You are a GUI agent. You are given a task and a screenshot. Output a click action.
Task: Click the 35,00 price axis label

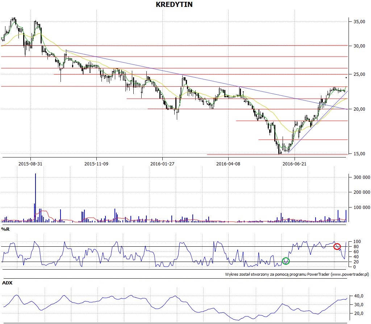359,21
